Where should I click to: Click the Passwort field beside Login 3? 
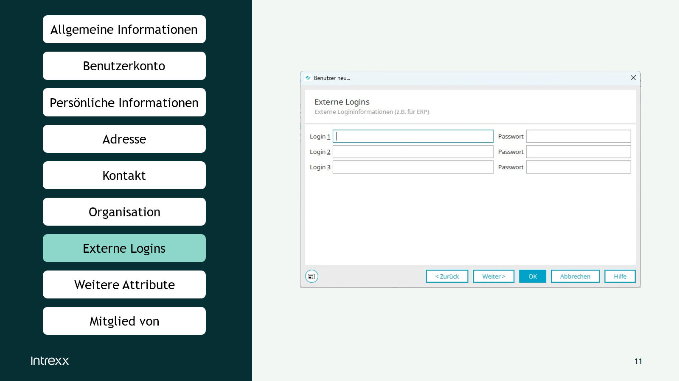(x=578, y=167)
